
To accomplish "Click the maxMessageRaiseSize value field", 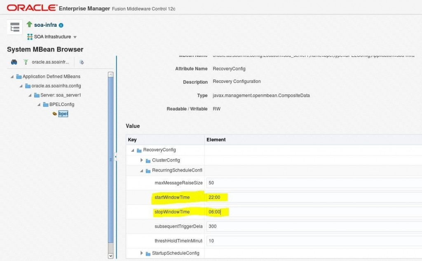I will click(314, 183).
